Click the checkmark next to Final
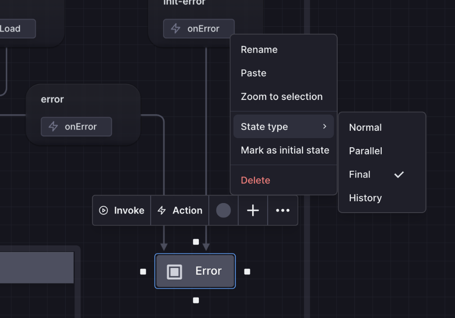This screenshot has height=318, width=455. (399, 174)
